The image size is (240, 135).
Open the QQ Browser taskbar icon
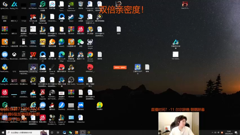(x=64, y=132)
